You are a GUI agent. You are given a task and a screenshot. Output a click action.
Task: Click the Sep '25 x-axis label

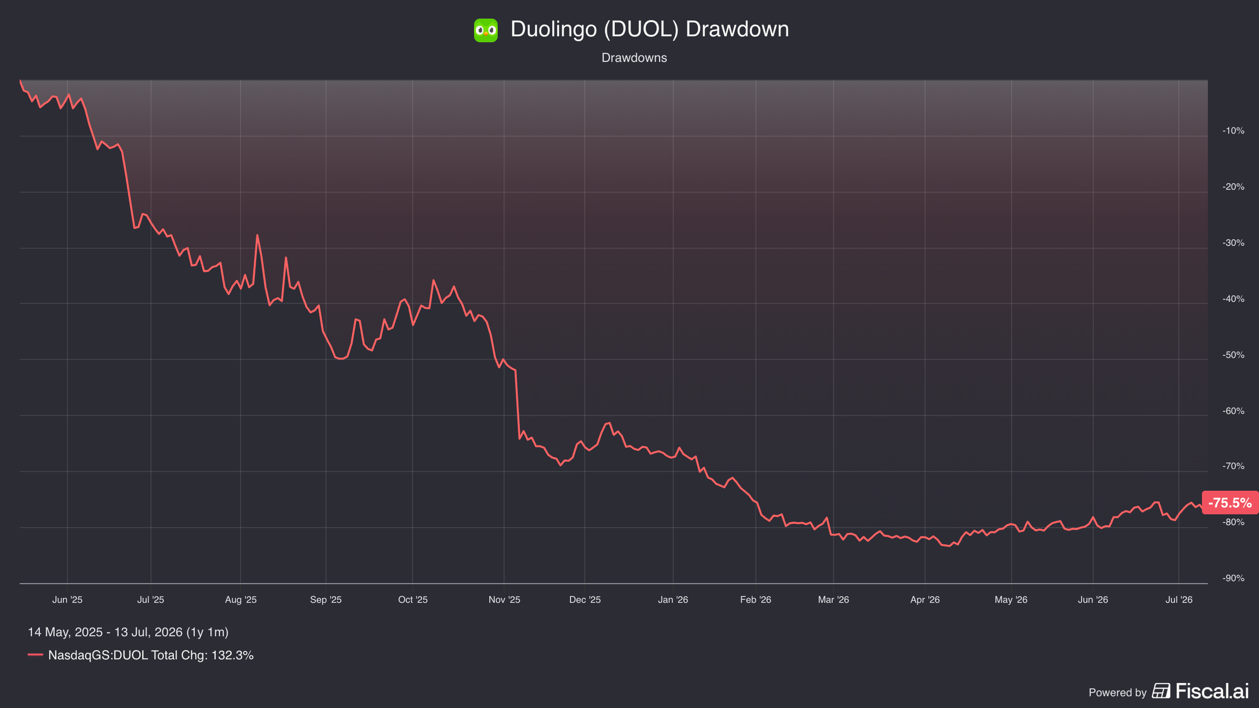[326, 600]
